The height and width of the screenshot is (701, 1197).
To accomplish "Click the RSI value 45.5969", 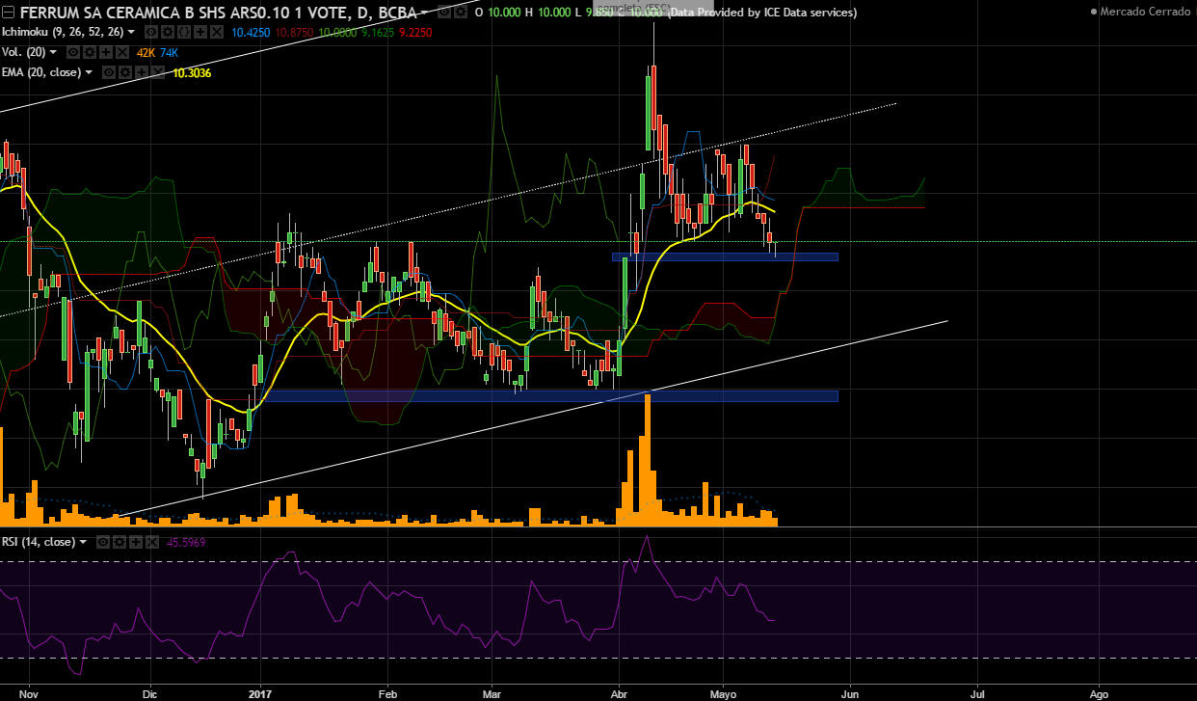I will click(185, 542).
